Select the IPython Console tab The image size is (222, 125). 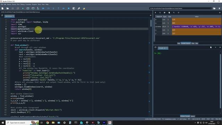tap(185, 116)
